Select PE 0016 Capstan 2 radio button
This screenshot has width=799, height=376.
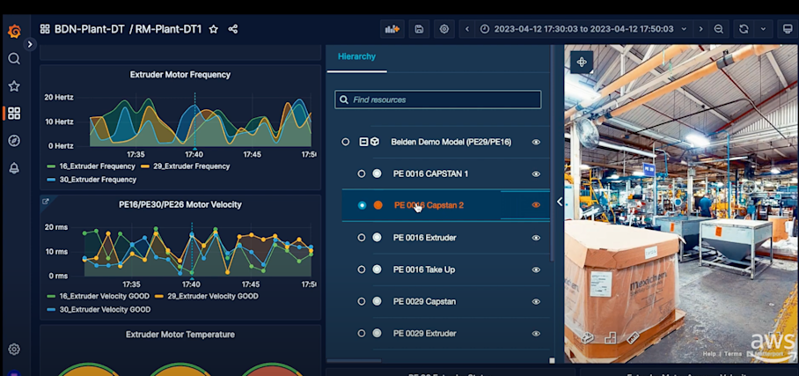click(x=362, y=205)
